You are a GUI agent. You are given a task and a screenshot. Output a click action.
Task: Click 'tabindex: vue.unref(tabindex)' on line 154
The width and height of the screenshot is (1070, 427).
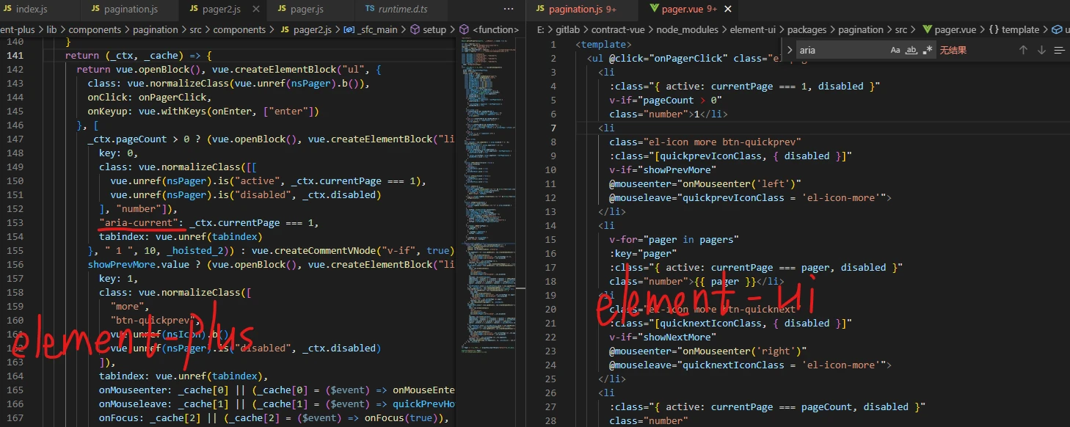pyautogui.click(x=180, y=237)
